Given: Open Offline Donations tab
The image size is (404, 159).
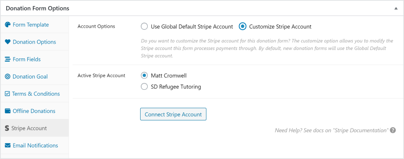Looking at the screenshot, I should click(x=35, y=111).
